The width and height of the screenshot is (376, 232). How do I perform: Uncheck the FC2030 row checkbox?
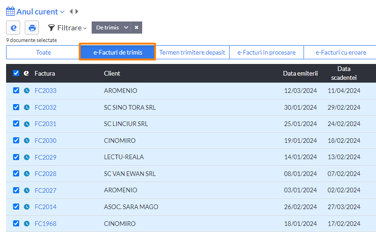pyautogui.click(x=16, y=141)
